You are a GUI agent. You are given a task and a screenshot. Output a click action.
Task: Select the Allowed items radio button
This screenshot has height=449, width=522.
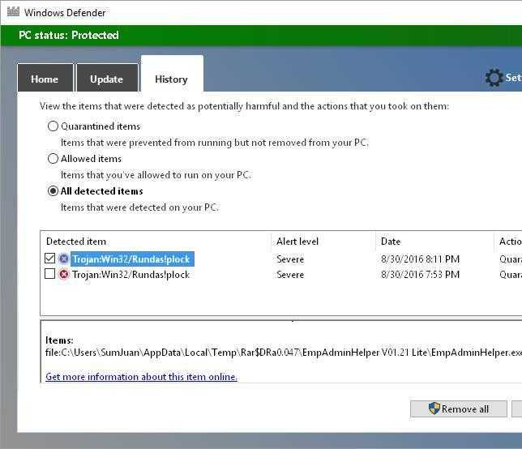point(53,158)
